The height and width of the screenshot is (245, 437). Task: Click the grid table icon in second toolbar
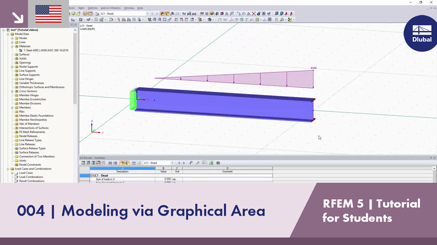[x=270, y=20]
